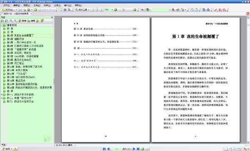Click bookmark panel zoom-in magnifier icon
Viewport: 250px width, 151px height.
point(11,21)
